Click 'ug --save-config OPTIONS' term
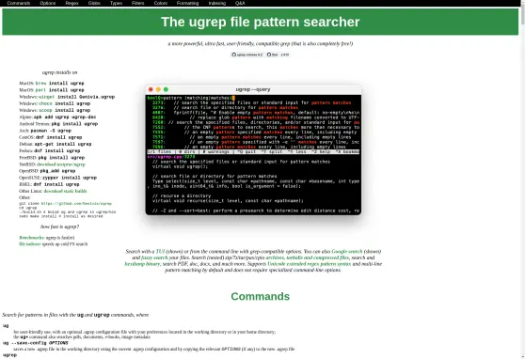525x359 pixels. coord(36,343)
